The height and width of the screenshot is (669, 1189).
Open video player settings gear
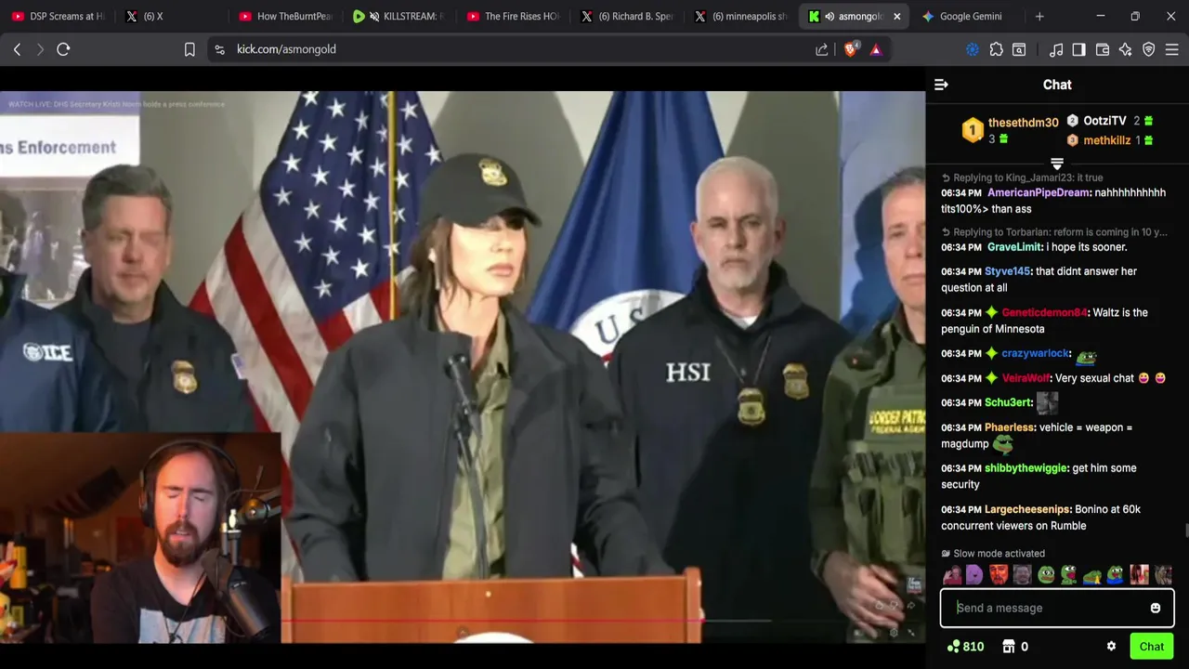pyautogui.click(x=894, y=633)
